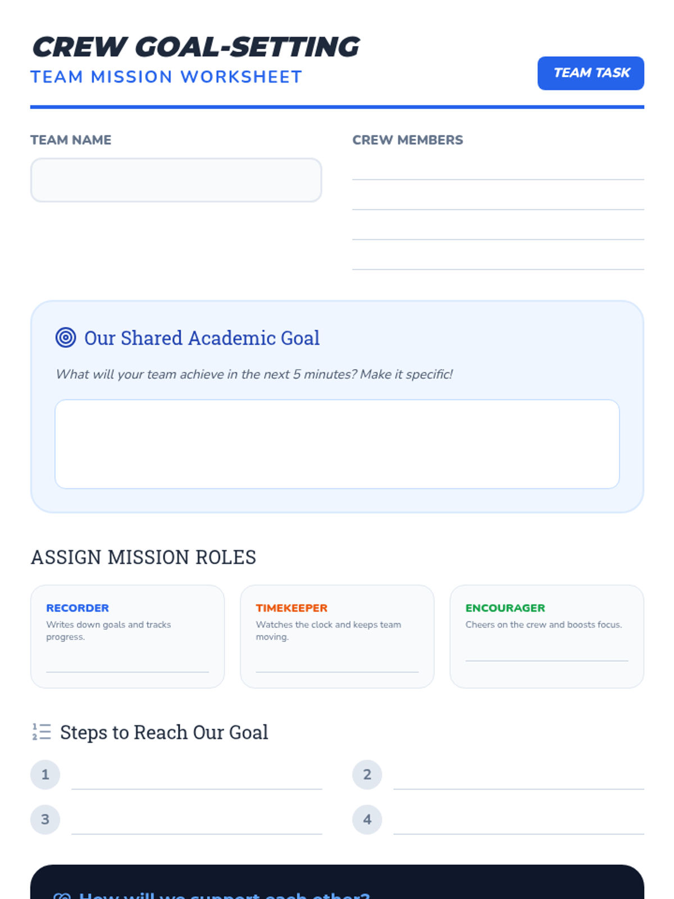Click the TEAM TASK button

tap(591, 73)
